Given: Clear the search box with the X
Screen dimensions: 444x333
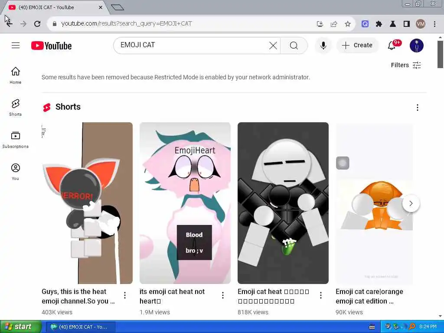Looking at the screenshot, I should (x=273, y=45).
